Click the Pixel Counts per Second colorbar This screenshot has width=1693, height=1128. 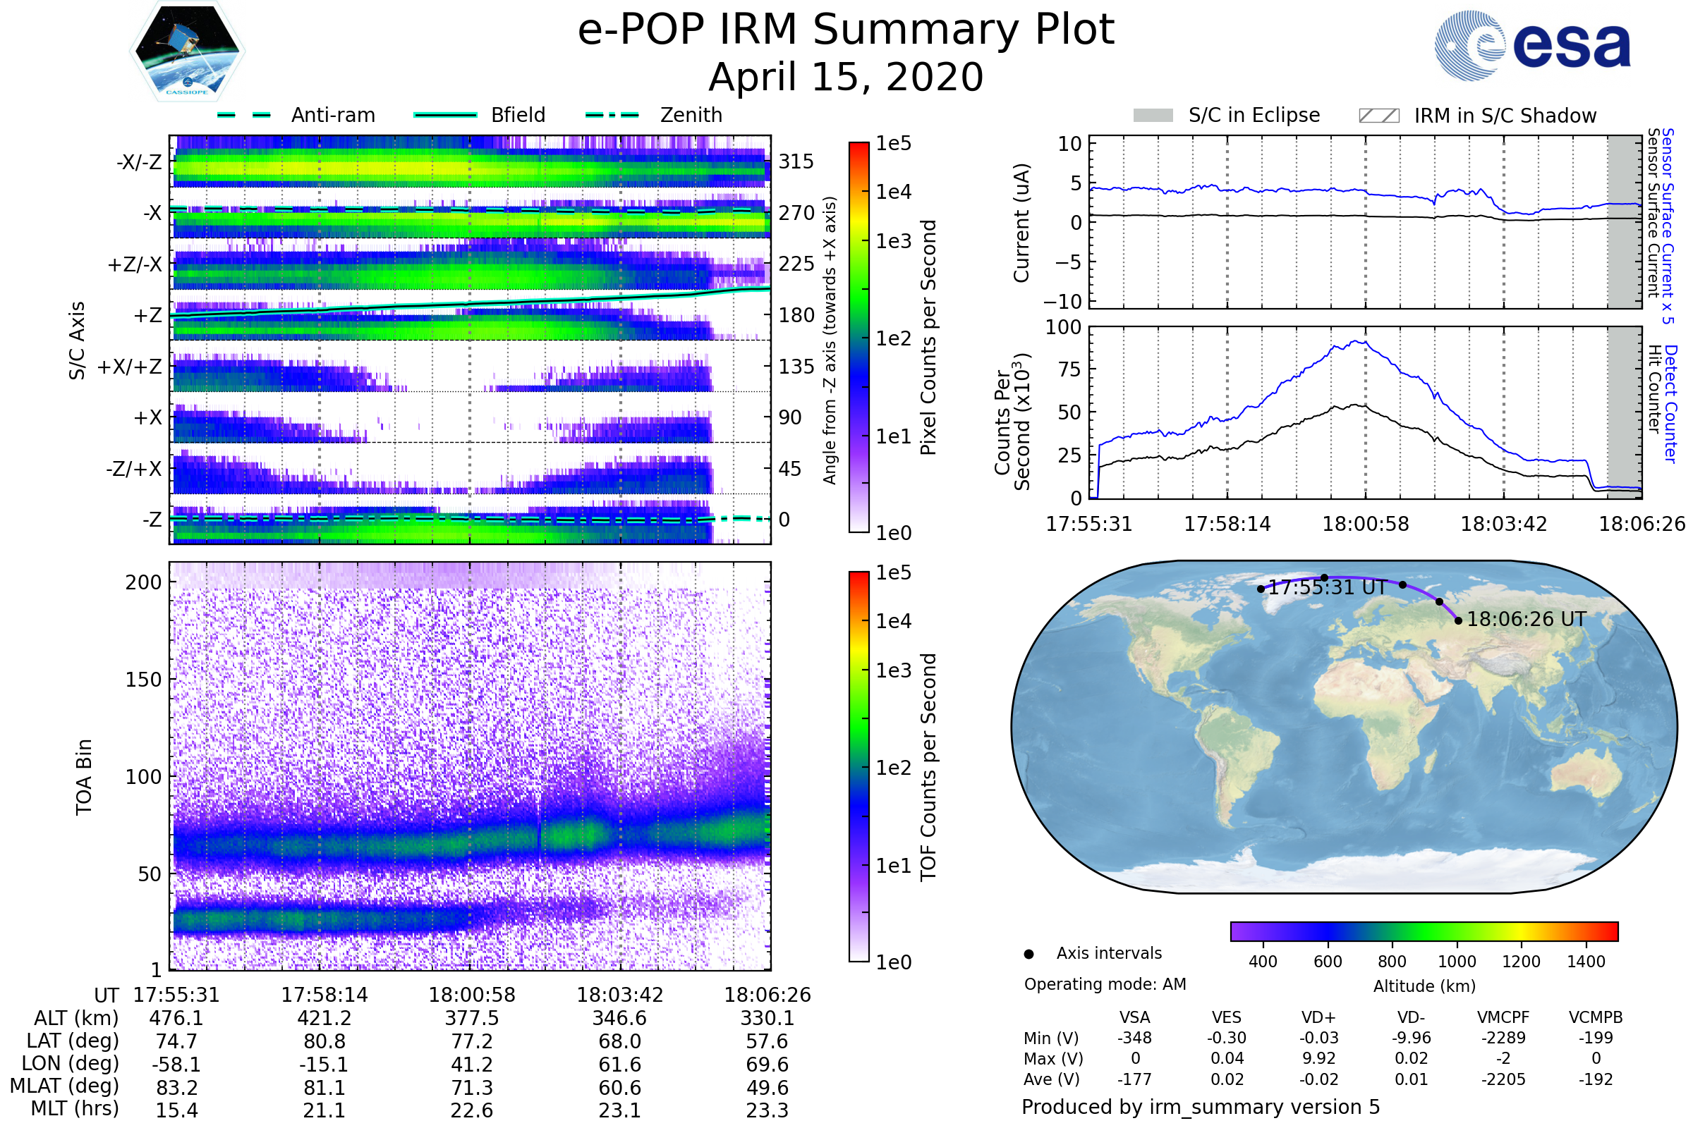(858, 338)
